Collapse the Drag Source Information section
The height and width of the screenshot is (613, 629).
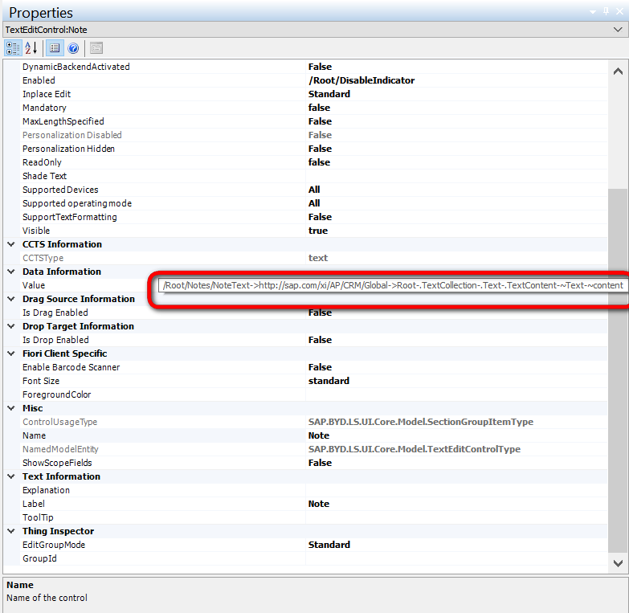tap(11, 299)
